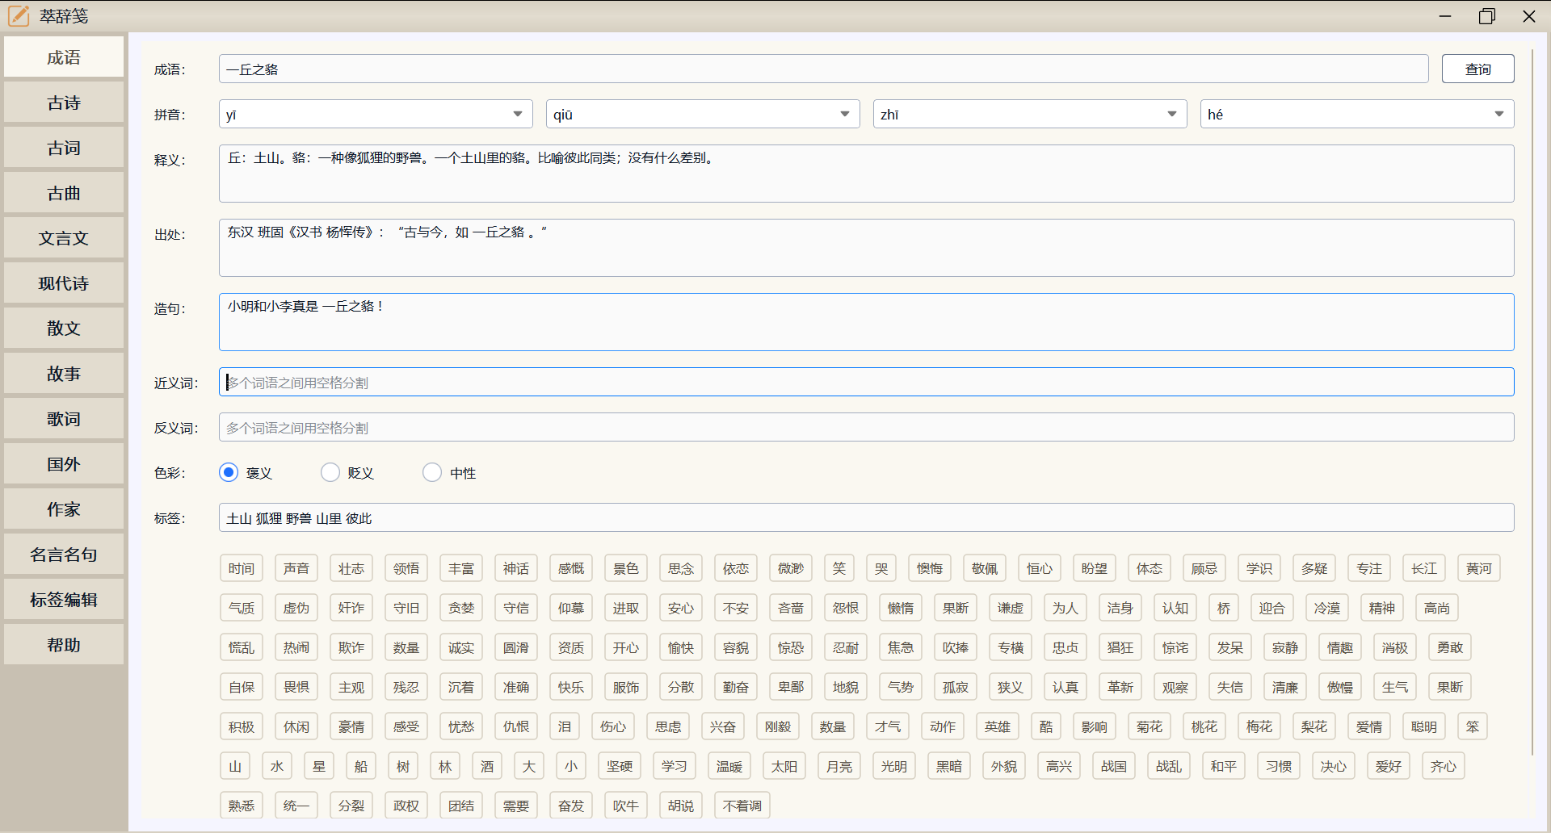The width and height of the screenshot is (1551, 833).
Task: Click the 近义词 input field
Action: click(x=867, y=382)
